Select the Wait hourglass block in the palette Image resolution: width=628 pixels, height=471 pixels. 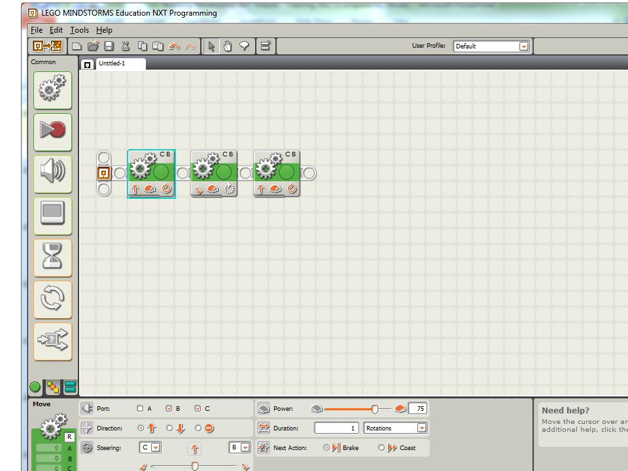52,258
